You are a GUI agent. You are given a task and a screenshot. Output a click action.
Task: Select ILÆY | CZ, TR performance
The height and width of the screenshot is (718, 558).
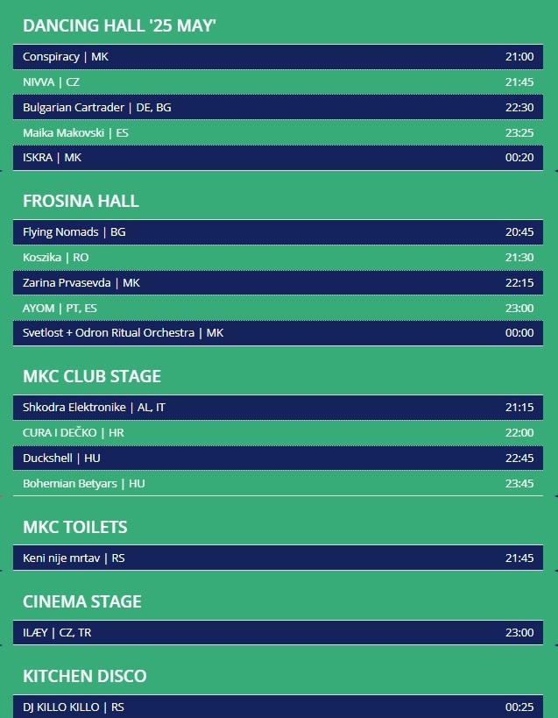278,632
